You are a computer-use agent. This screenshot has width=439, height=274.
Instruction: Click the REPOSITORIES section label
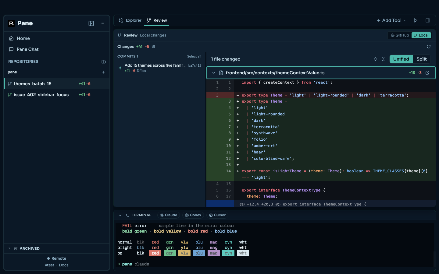coord(23,61)
